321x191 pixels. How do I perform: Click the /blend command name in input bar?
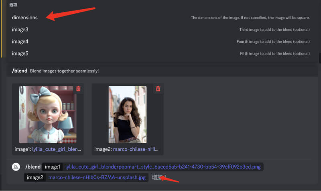point(33,167)
